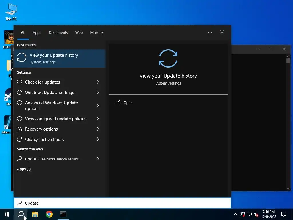The image size is (293, 220).
Task: Click background window scrollbar down arrow
Action: [x=288, y=189]
